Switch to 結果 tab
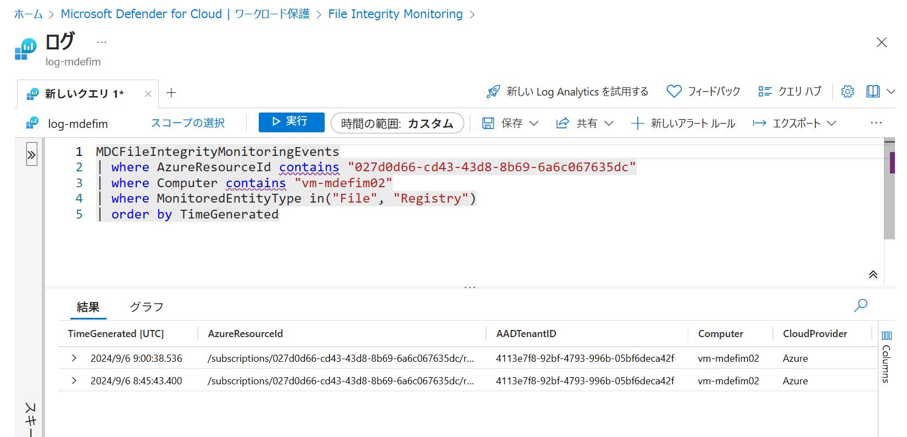This screenshot has height=437, width=907. click(x=88, y=307)
